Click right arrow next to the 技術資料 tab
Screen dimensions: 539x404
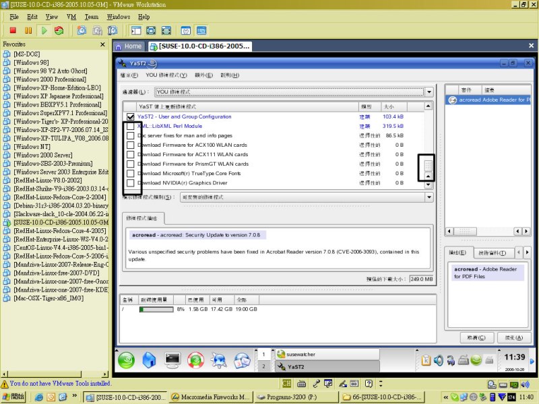pos(527,252)
